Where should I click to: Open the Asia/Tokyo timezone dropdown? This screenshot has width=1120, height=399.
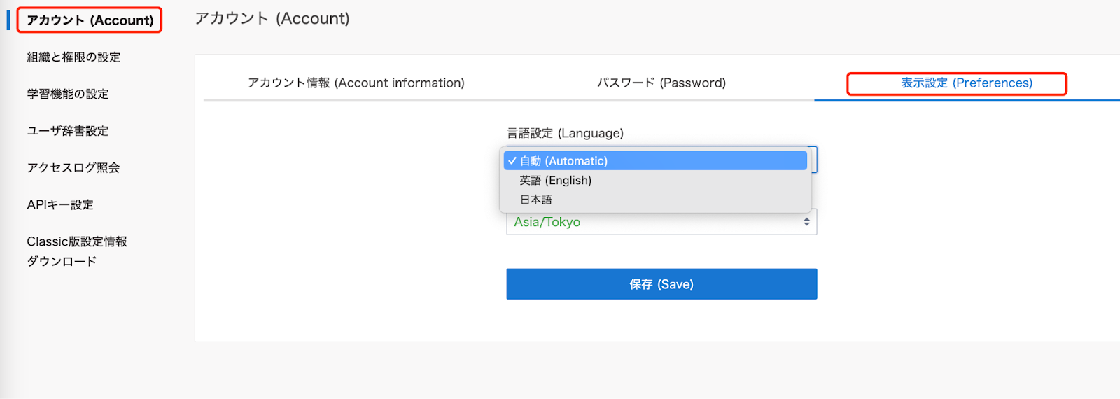[661, 222]
